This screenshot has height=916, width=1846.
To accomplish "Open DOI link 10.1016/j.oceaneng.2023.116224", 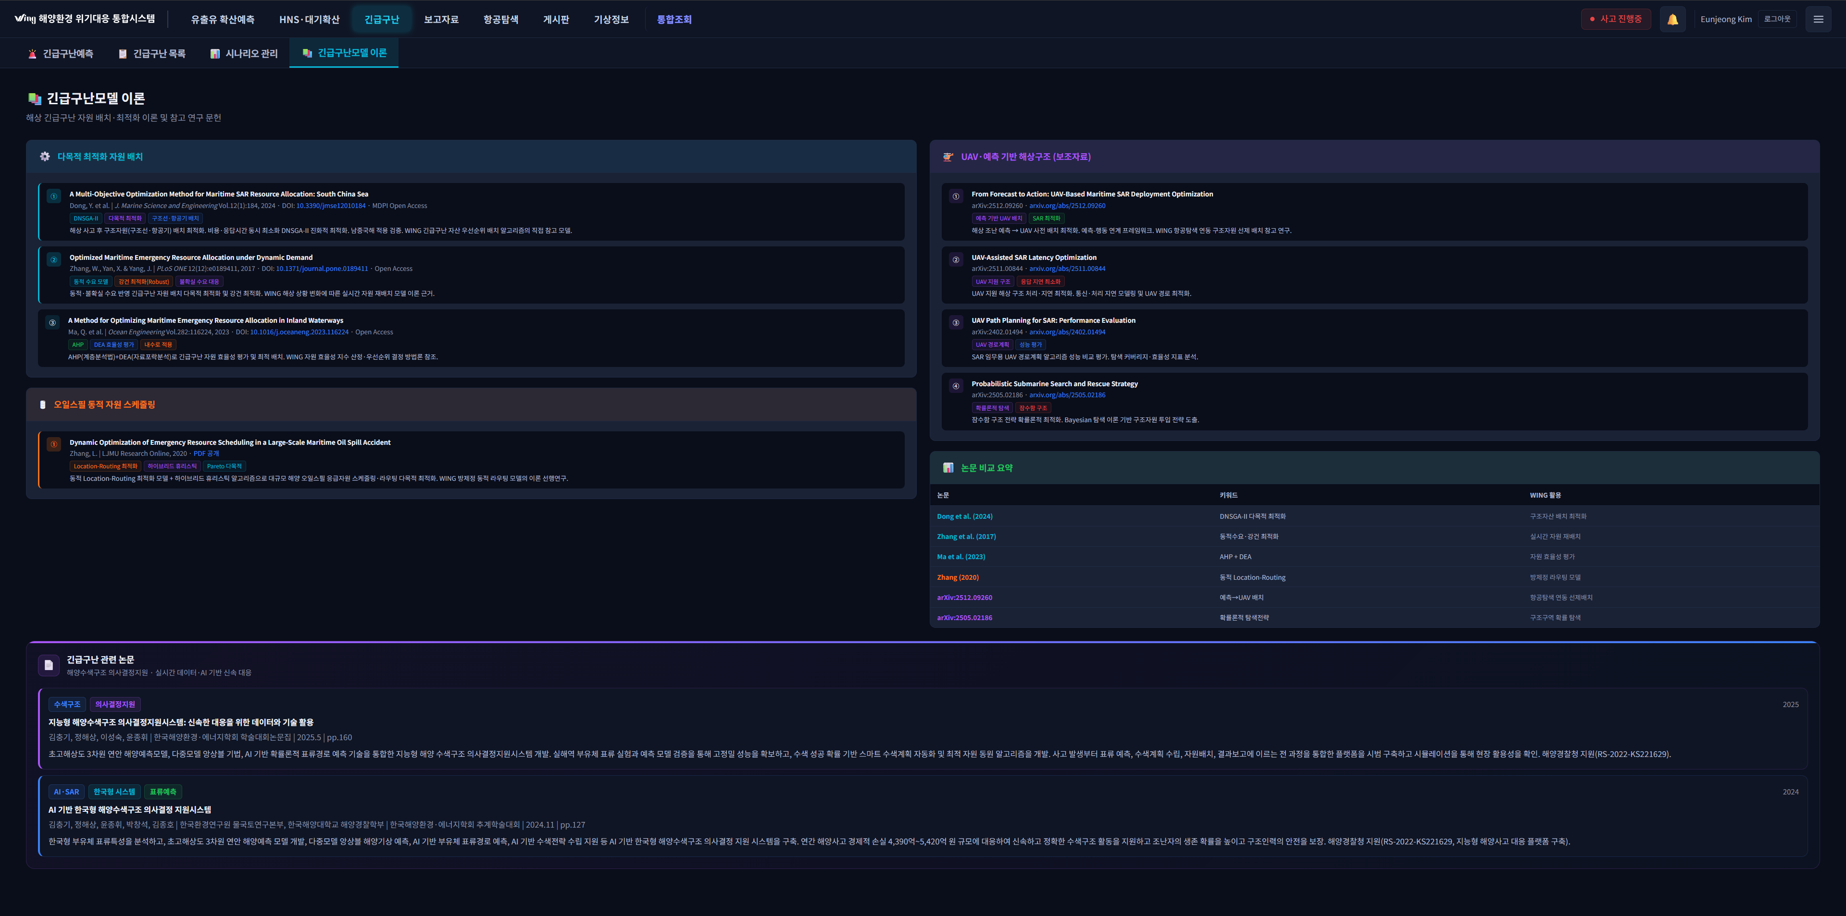I will (x=299, y=331).
